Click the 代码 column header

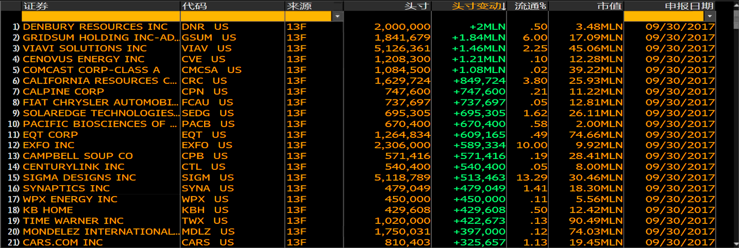[232, 6]
